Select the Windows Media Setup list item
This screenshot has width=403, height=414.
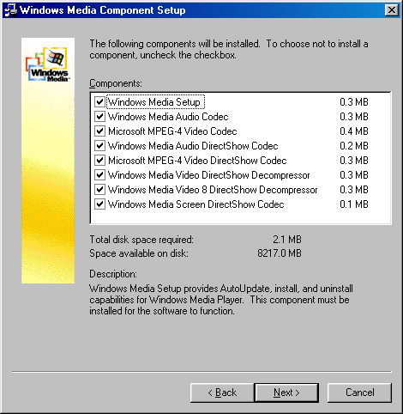(x=154, y=102)
